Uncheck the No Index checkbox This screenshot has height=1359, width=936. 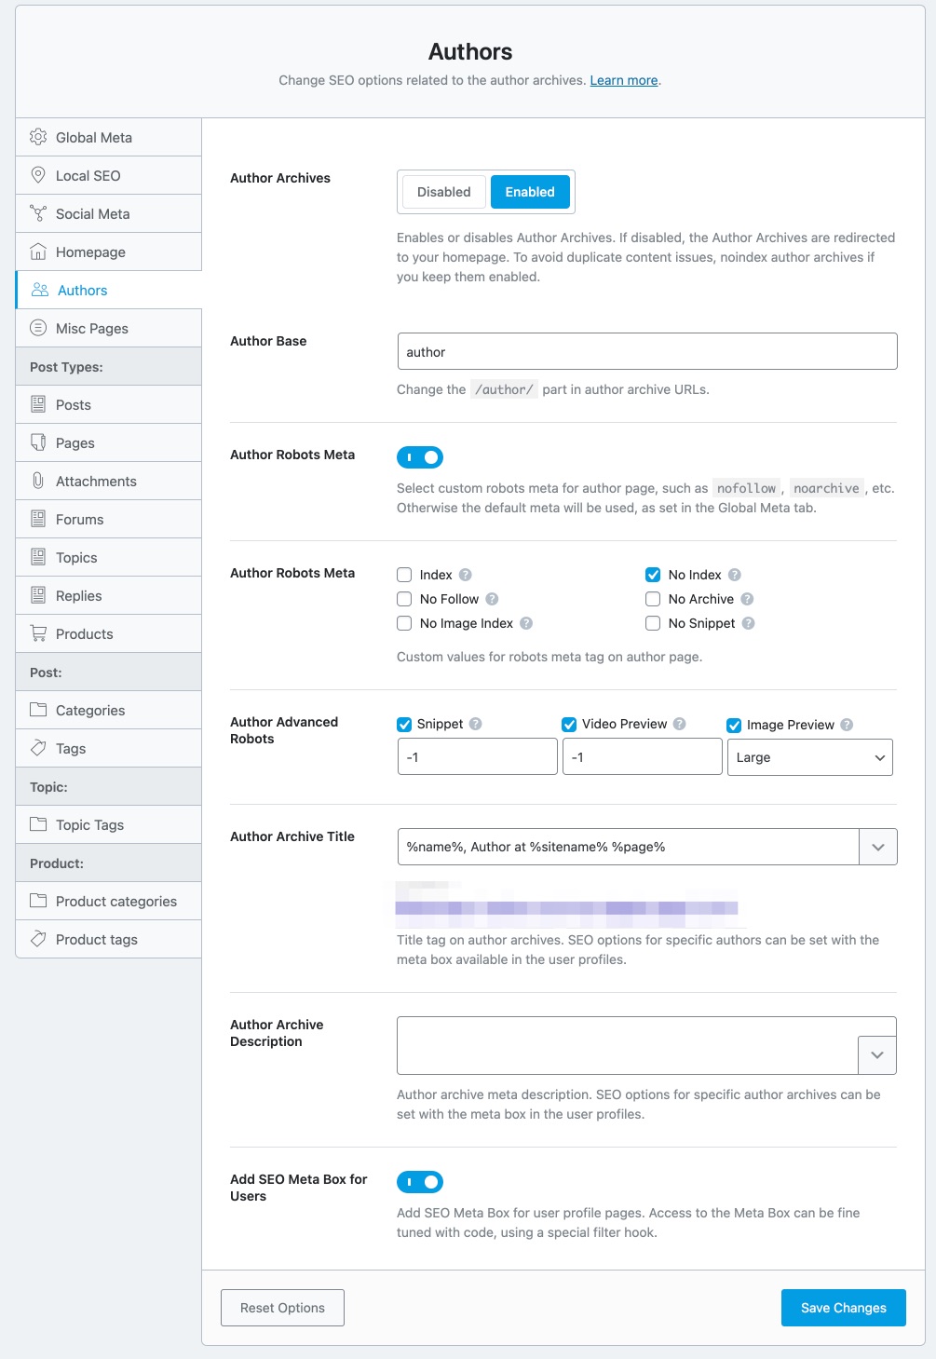tap(653, 575)
